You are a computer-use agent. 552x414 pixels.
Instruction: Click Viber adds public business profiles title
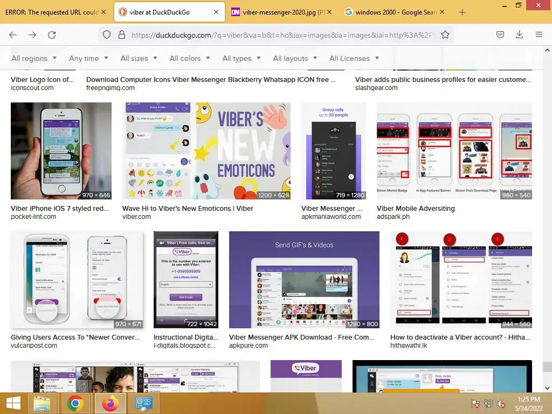click(443, 80)
